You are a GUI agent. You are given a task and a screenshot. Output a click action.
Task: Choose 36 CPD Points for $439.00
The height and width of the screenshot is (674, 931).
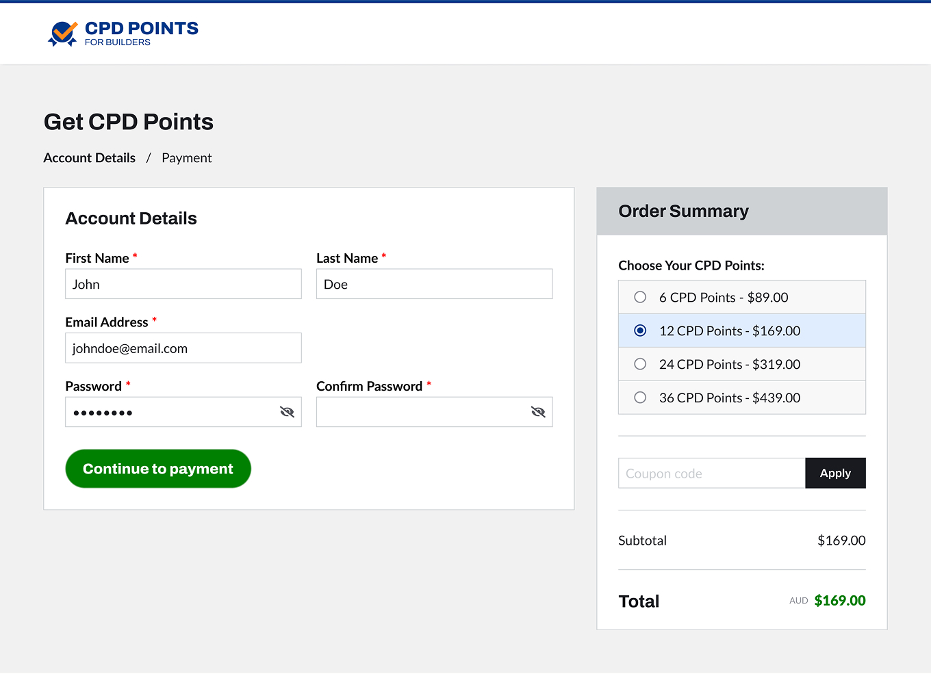click(x=640, y=398)
